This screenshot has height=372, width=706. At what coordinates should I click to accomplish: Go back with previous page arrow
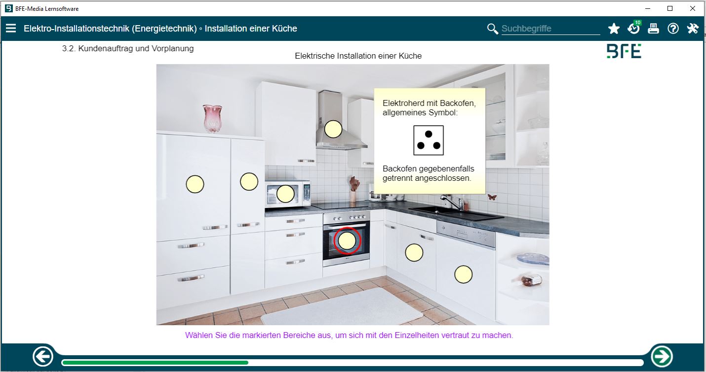click(x=43, y=356)
